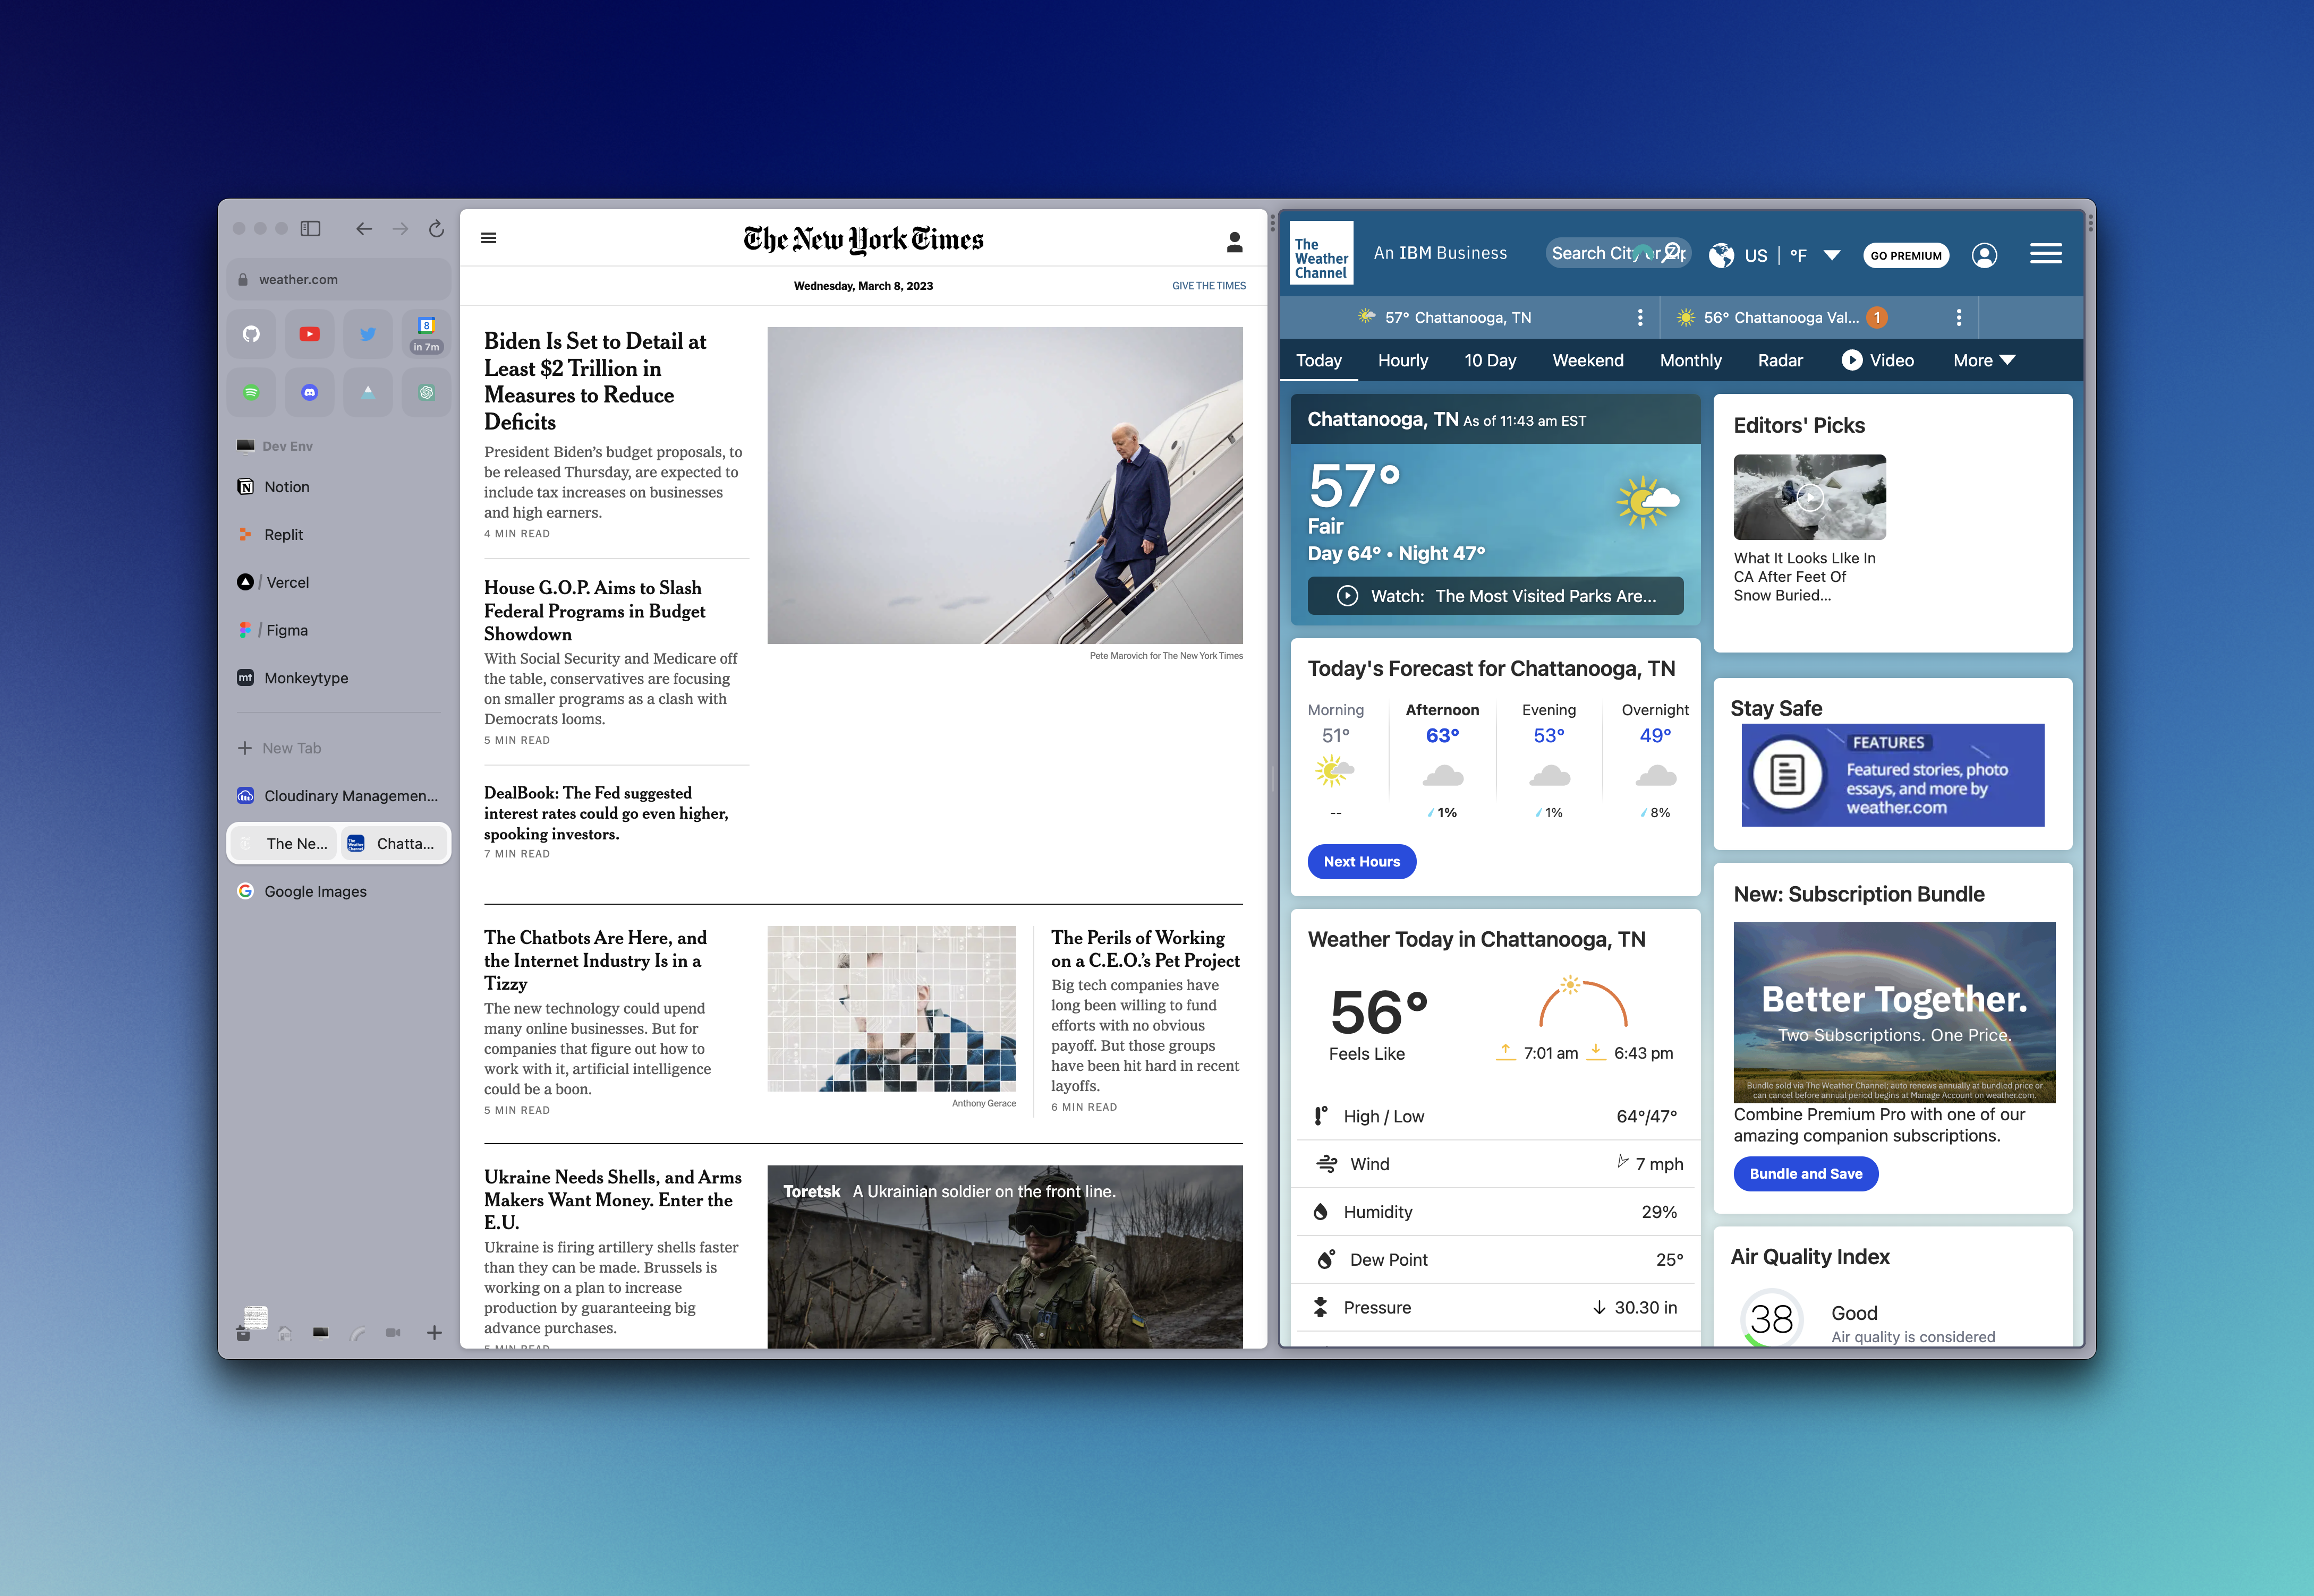2314x1596 pixels.
Task: Select the Hourly weather tab
Action: (x=1402, y=361)
